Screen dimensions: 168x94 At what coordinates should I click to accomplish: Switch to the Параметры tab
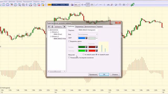pyautogui.click(x=79, y=27)
